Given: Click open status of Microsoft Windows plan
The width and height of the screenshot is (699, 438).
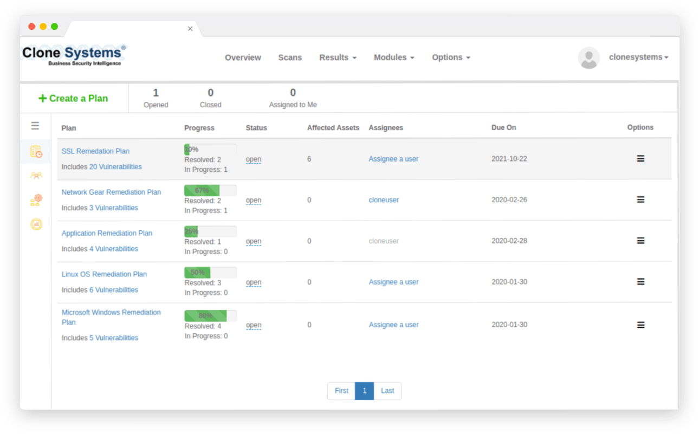Looking at the screenshot, I should click(x=254, y=325).
